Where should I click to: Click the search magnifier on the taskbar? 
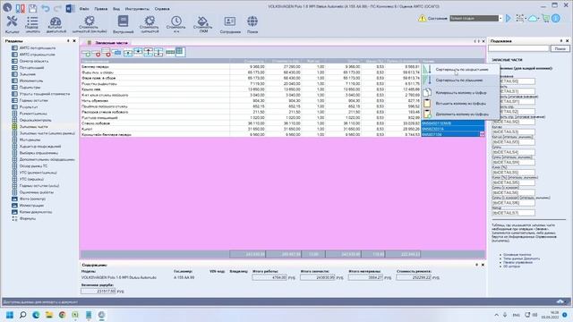[22, 315]
